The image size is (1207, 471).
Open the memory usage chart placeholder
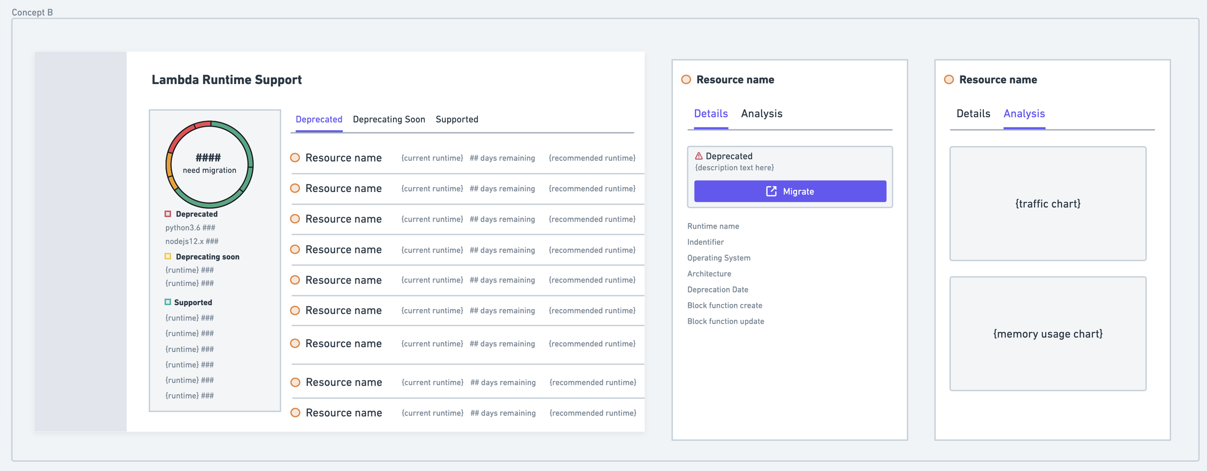[1048, 333]
